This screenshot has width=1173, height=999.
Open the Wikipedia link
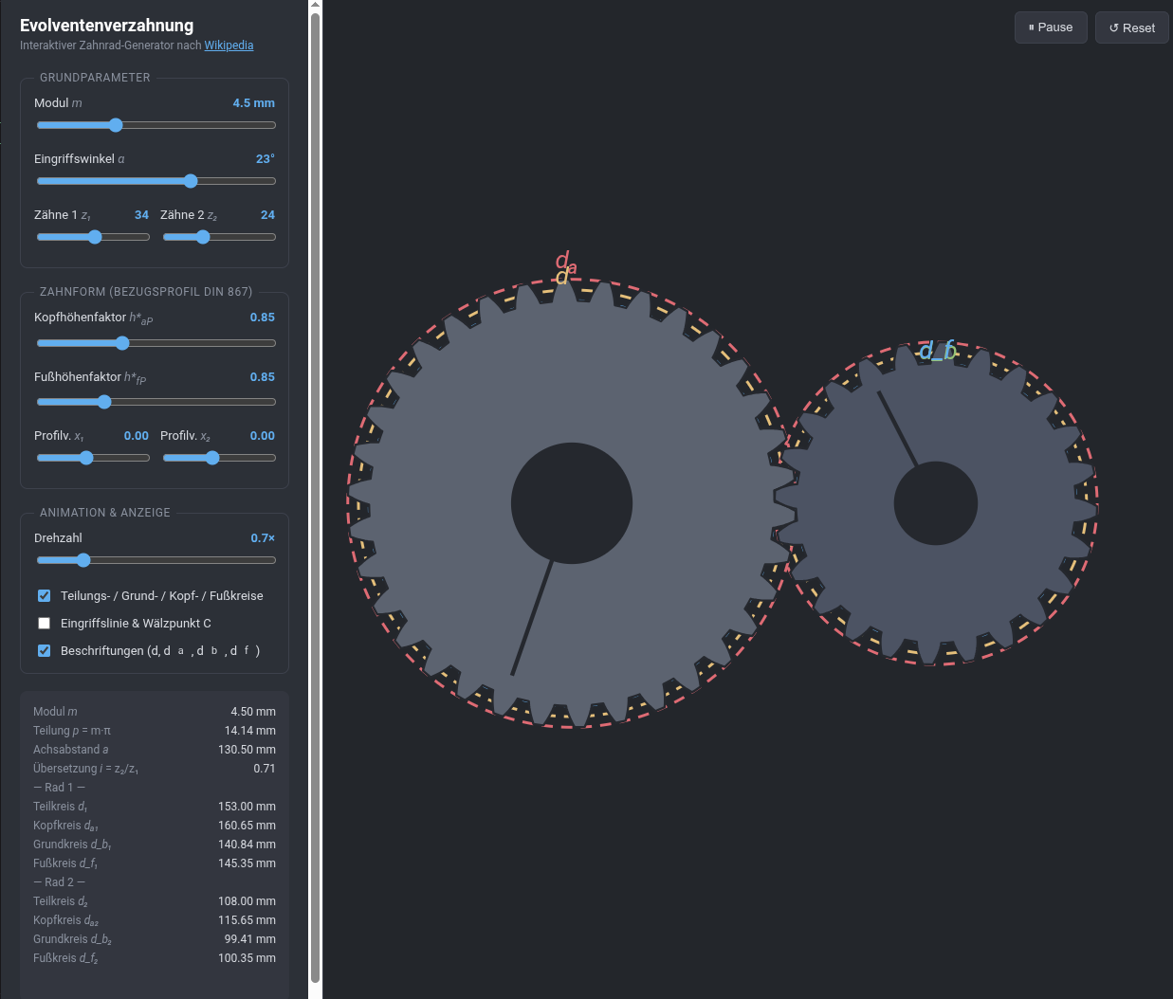[229, 45]
